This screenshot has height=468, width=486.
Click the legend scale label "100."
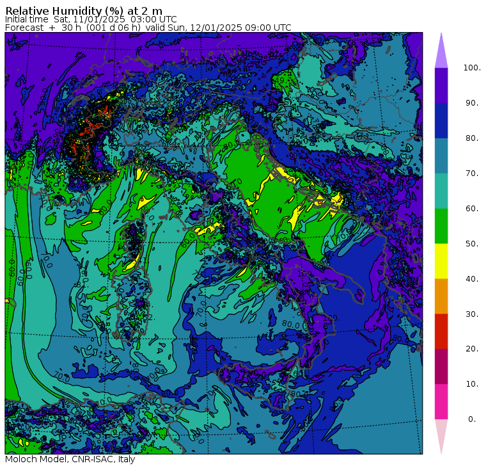472,68
